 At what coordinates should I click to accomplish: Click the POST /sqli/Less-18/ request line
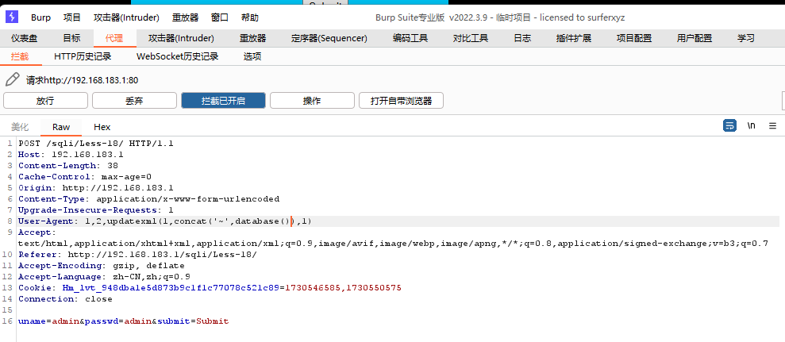(96, 143)
